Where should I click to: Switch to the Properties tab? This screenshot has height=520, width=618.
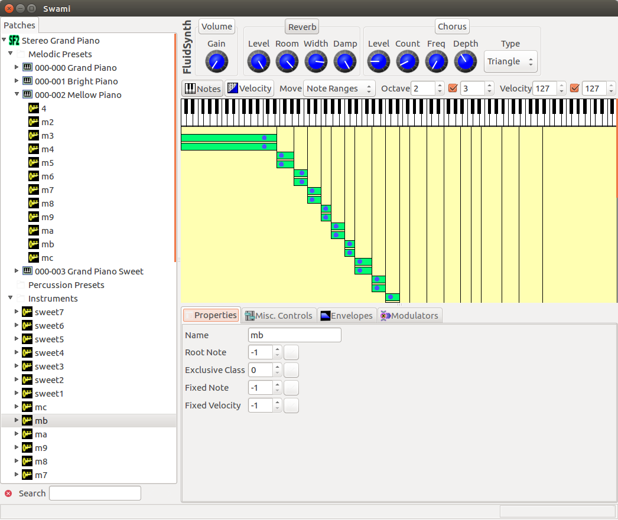211,315
